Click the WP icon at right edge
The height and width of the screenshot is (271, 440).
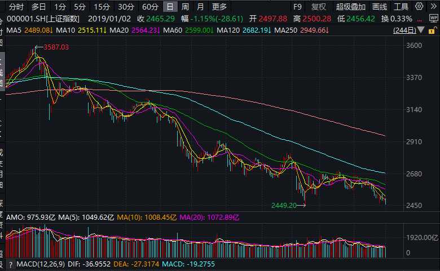(434, 19)
